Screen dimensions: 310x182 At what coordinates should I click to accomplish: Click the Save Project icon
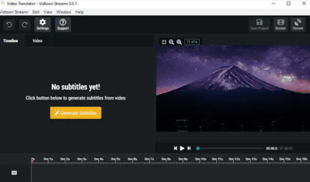click(x=259, y=24)
